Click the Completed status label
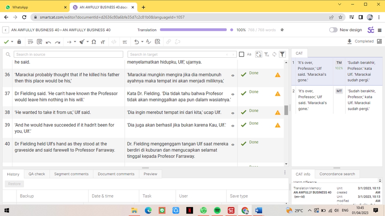Screen dimensions: 385x216 364,41
